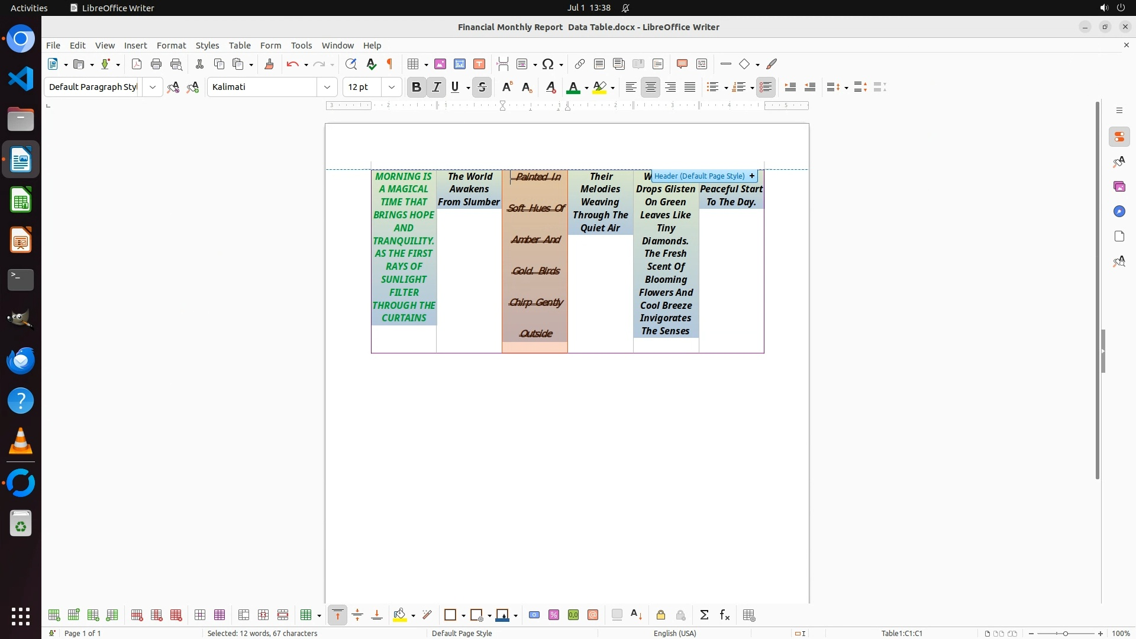
Task: Open the sidebar Navigator compass icon
Action: 1119,212
